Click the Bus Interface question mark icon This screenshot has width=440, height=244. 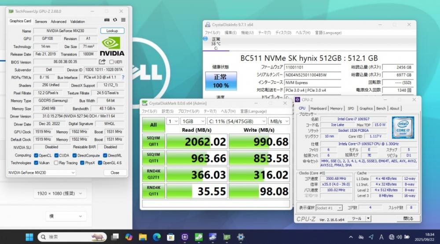coord(123,77)
